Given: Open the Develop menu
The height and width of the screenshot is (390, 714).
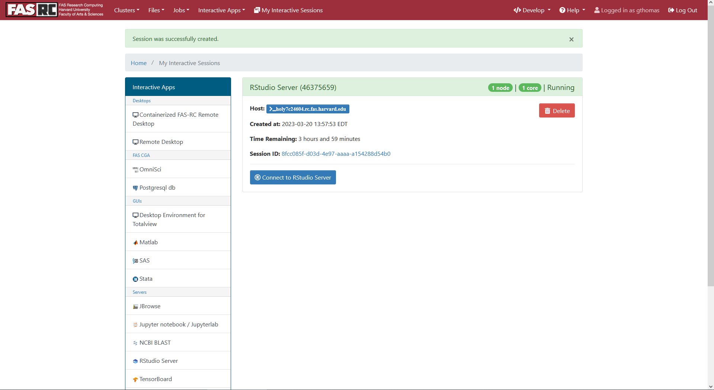Looking at the screenshot, I should click(531, 10).
